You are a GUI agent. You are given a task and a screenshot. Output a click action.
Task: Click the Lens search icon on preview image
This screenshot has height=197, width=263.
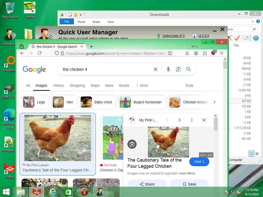point(132,144)
